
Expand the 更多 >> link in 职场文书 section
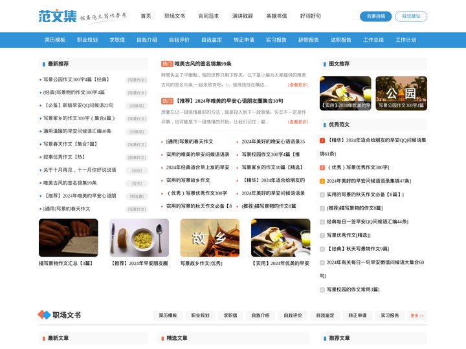pyautogui.click(x=417, y=315)
